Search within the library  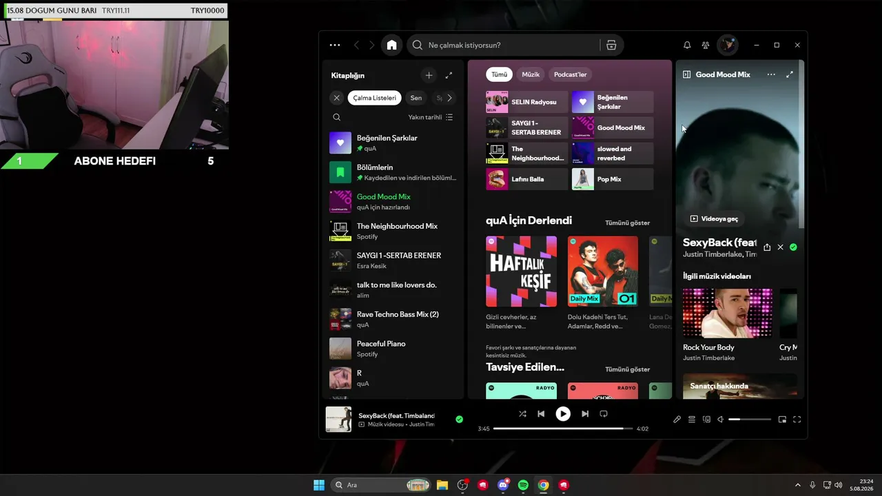[336, 117]
